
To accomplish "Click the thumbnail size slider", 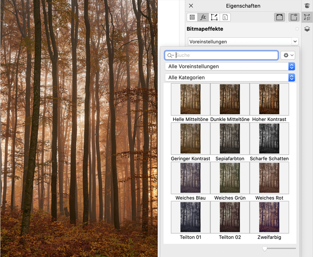I will pos(265,249).
